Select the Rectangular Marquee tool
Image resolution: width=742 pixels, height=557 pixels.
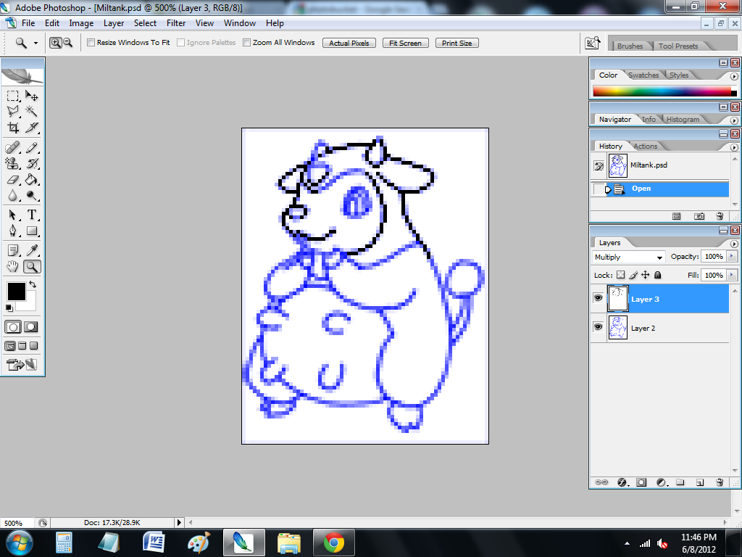[x=13, y=96]
